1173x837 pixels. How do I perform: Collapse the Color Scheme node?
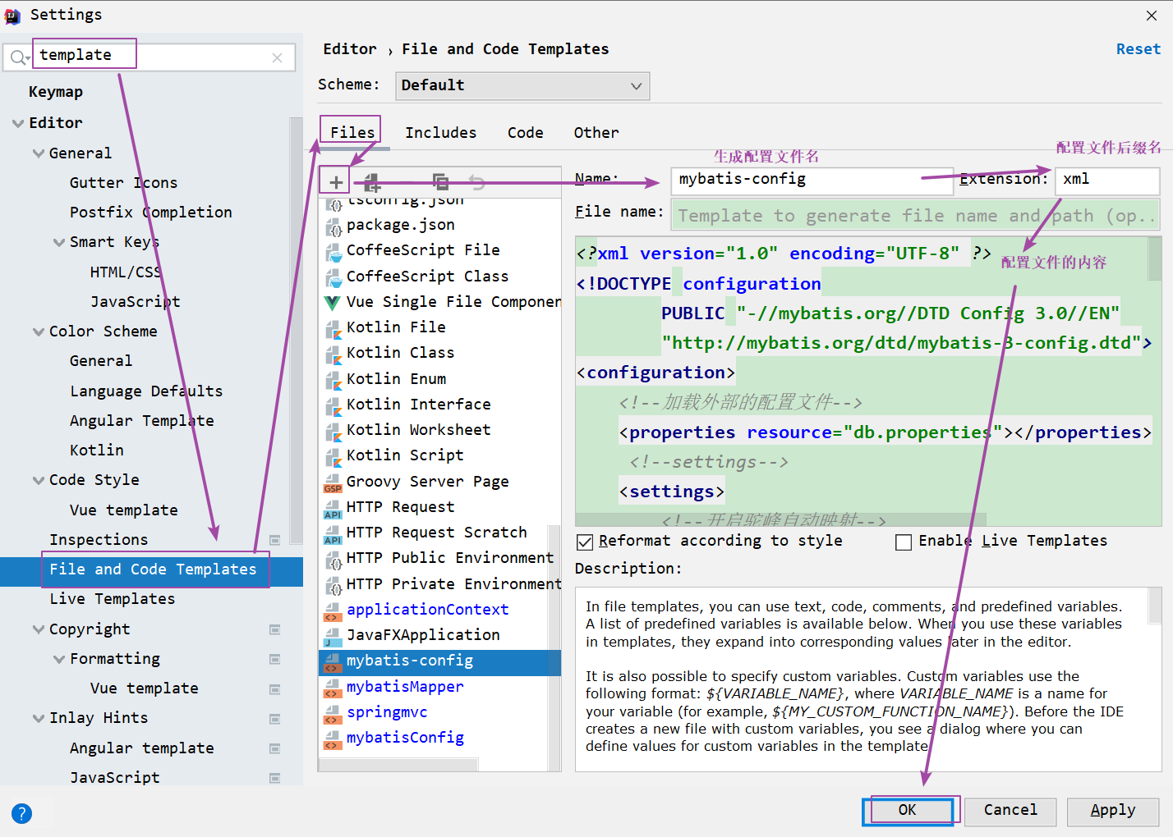pos(39,332)
